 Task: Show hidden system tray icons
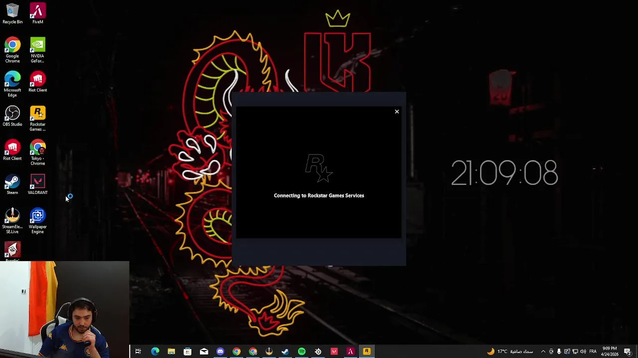click(x=543, y=352)
